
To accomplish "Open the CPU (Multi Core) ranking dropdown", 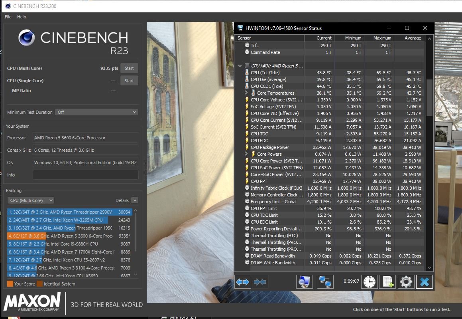I will (31, 200).
